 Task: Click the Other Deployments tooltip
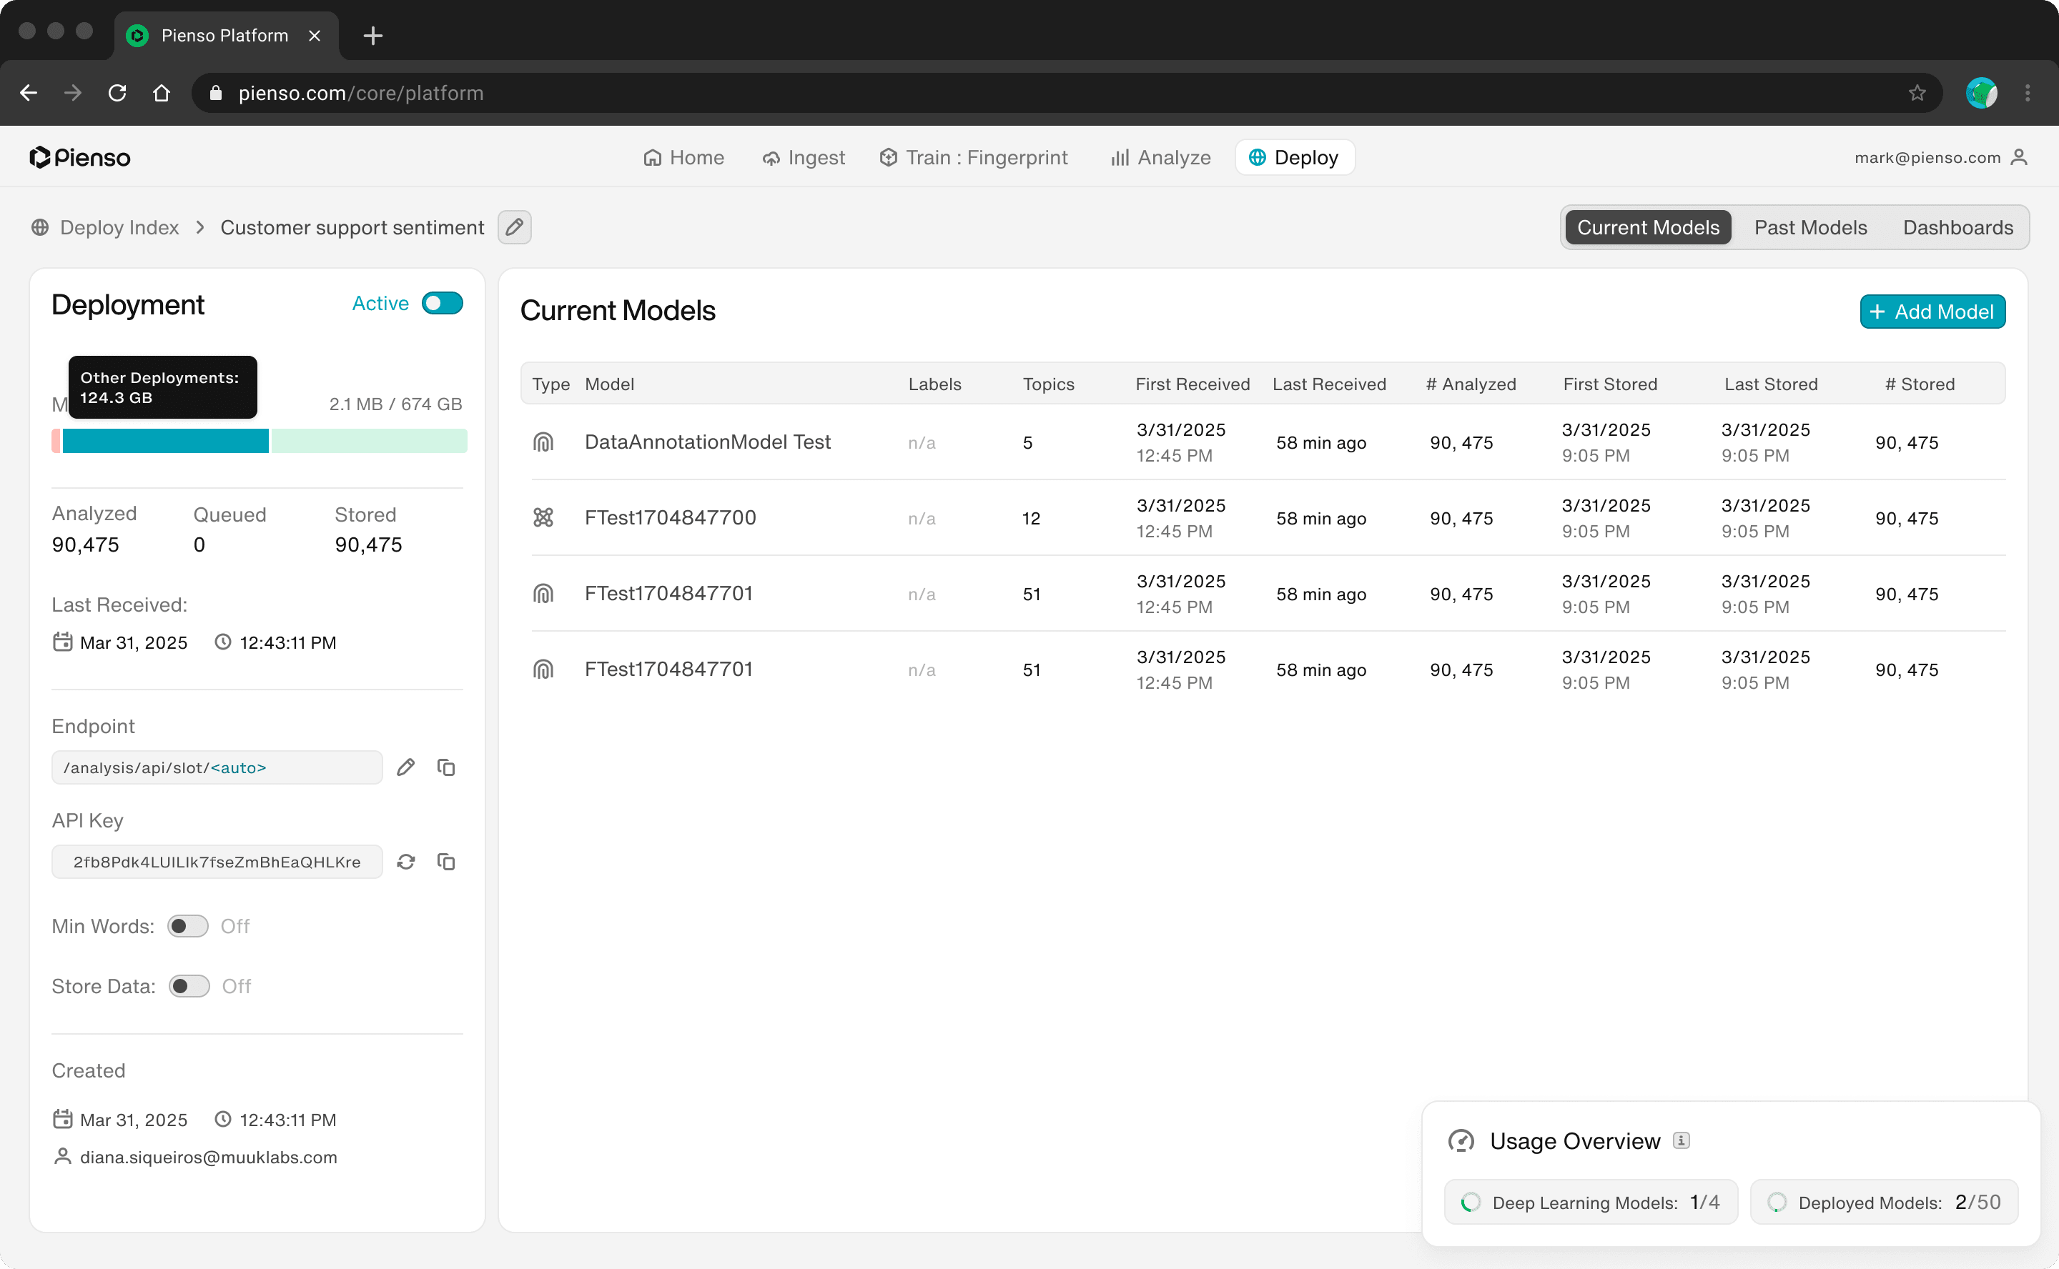point(163,387)
